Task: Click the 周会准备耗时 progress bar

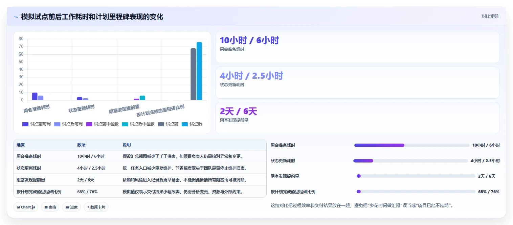Action: click(412, 145)
